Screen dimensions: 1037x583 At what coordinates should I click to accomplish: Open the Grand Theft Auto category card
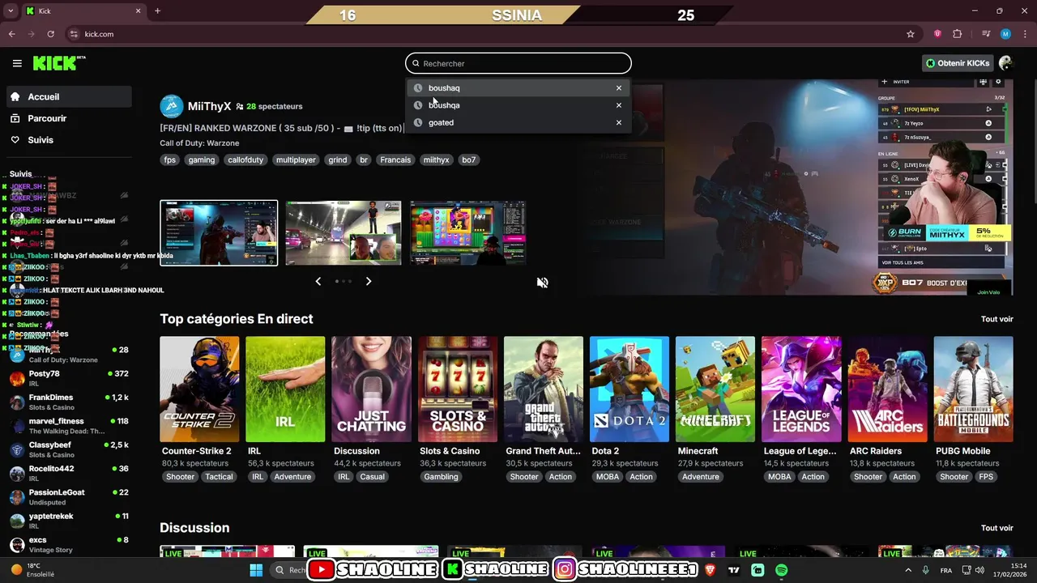(x=544, y=389)
